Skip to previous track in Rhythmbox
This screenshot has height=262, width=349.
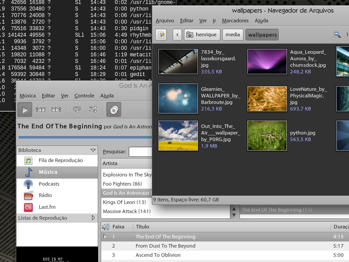(x=41, y=110)
